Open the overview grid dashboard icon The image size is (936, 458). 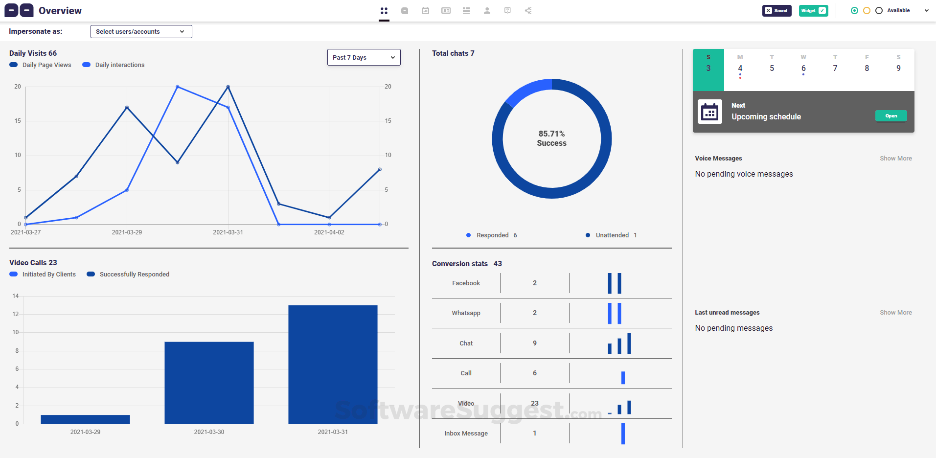click(384, 11)
